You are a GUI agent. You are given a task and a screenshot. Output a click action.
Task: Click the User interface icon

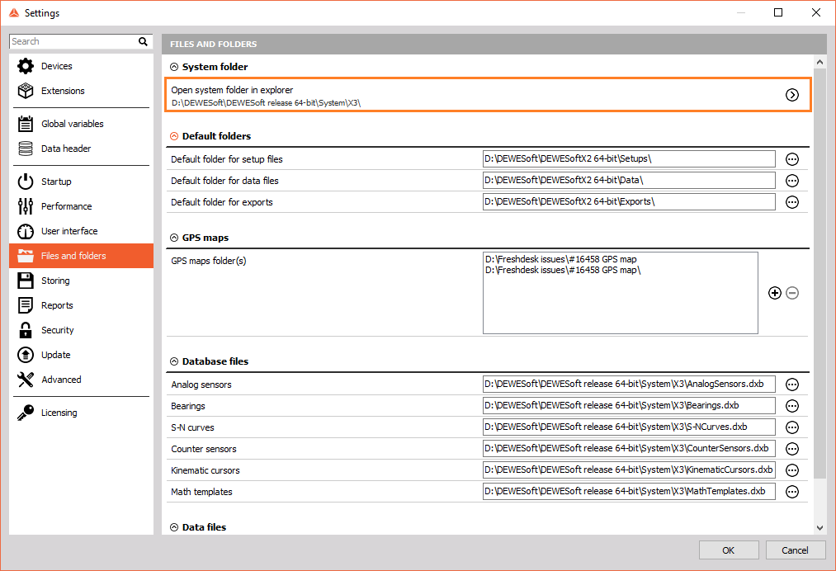(x=26, y=231)
